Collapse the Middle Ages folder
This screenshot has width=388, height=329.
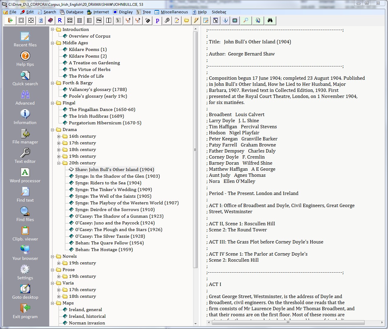pos(53,43)
